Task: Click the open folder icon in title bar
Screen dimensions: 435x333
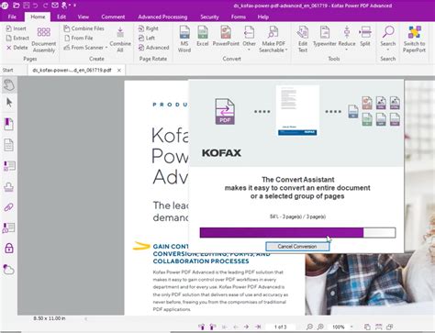Action: 16,6
